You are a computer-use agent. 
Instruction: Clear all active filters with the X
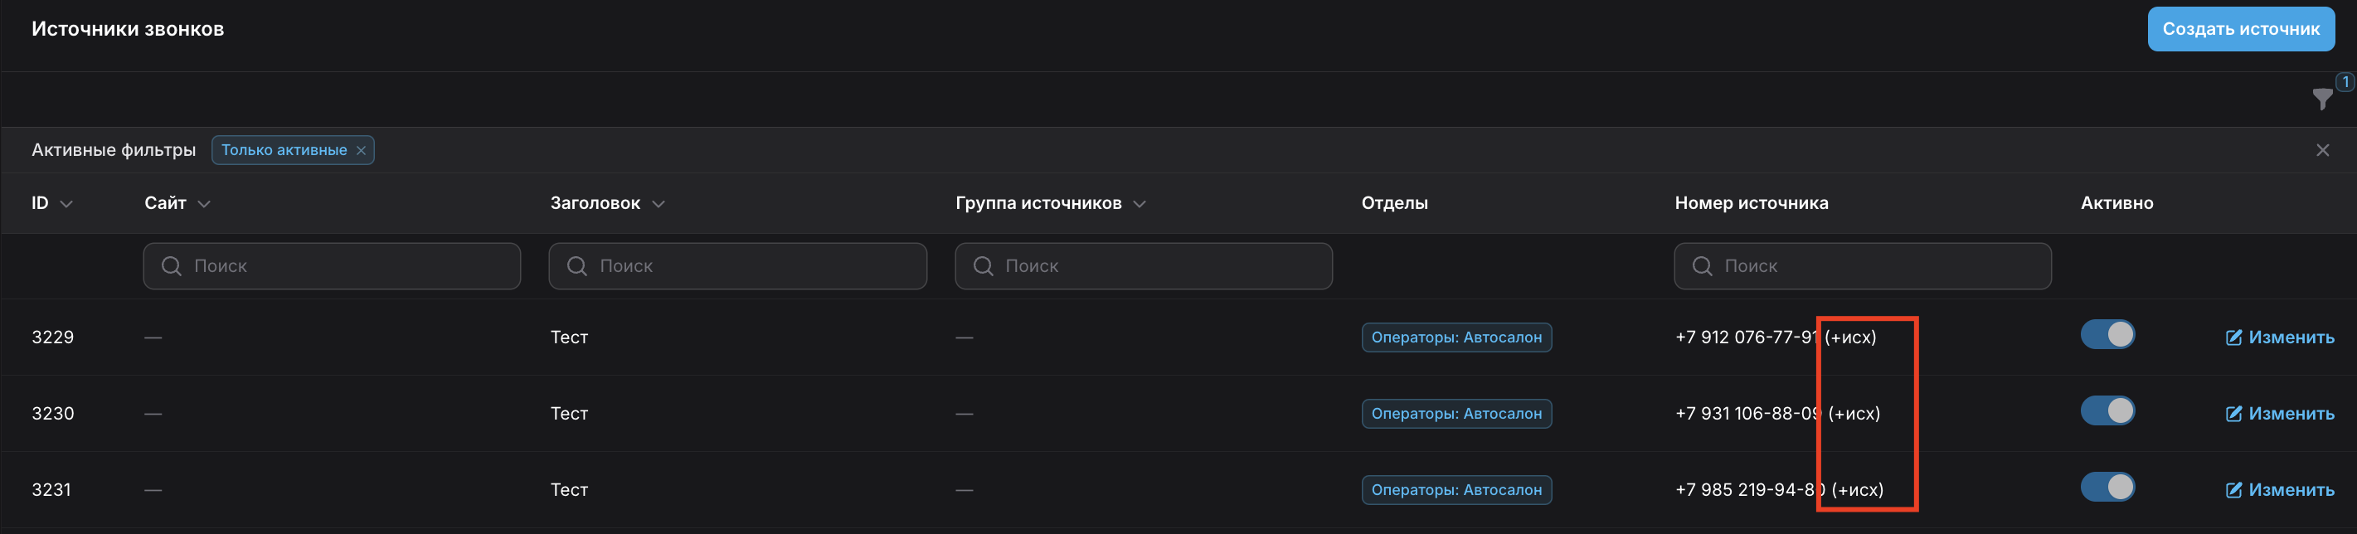click(2322, 150)
